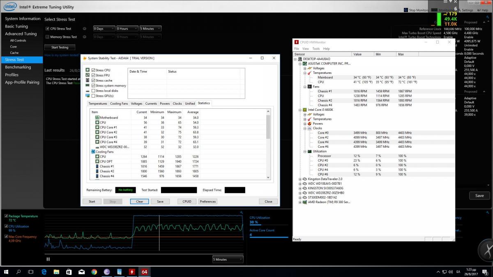Open the CPU test 5 Minutes dropdown
Image resolution: width=493 pixels, height=277 pixels.
[150, 29]
